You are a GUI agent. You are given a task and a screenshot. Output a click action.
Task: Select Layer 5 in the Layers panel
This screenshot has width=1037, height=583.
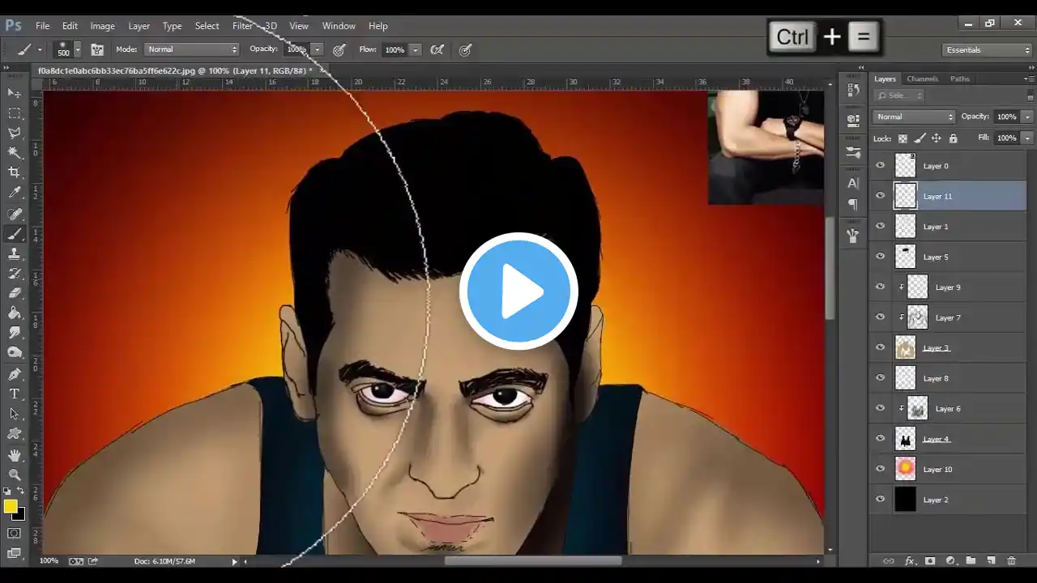click(x=948, y=257)
